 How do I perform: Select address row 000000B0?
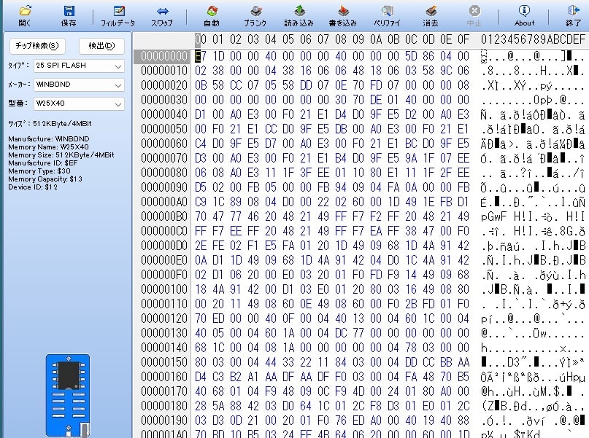tap(163, 216)
